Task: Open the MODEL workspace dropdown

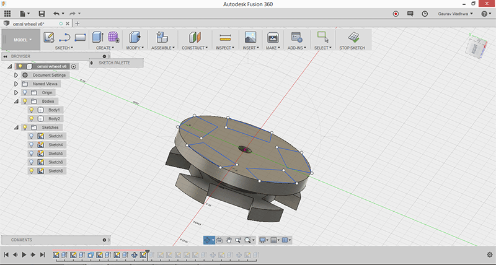Action: pos(20,40)
